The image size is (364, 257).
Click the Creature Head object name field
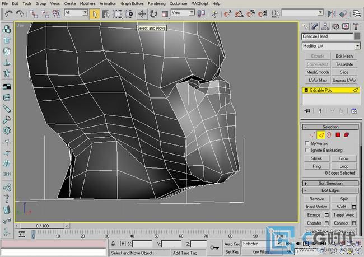(328, 36)
